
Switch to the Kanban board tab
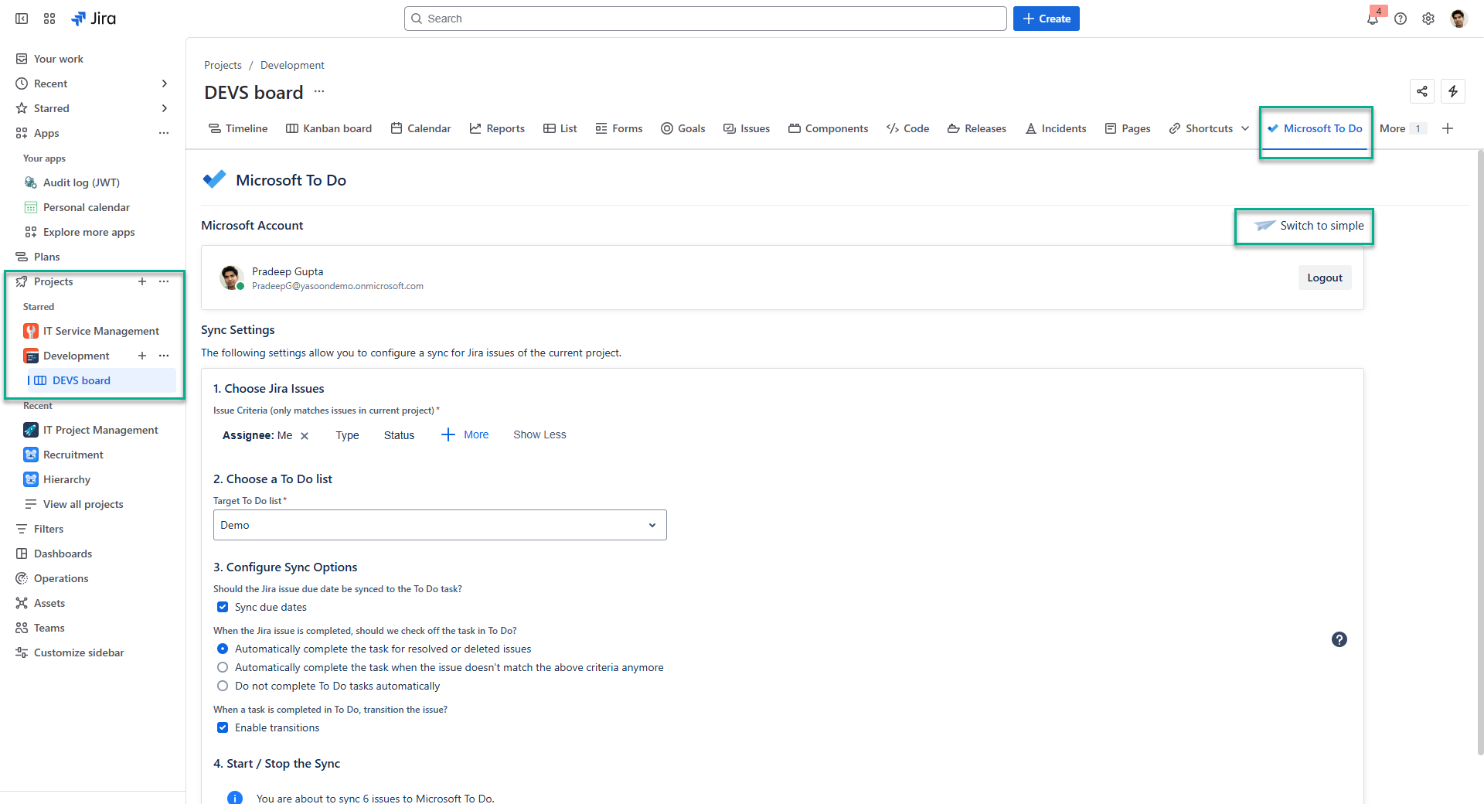point(328,128)
